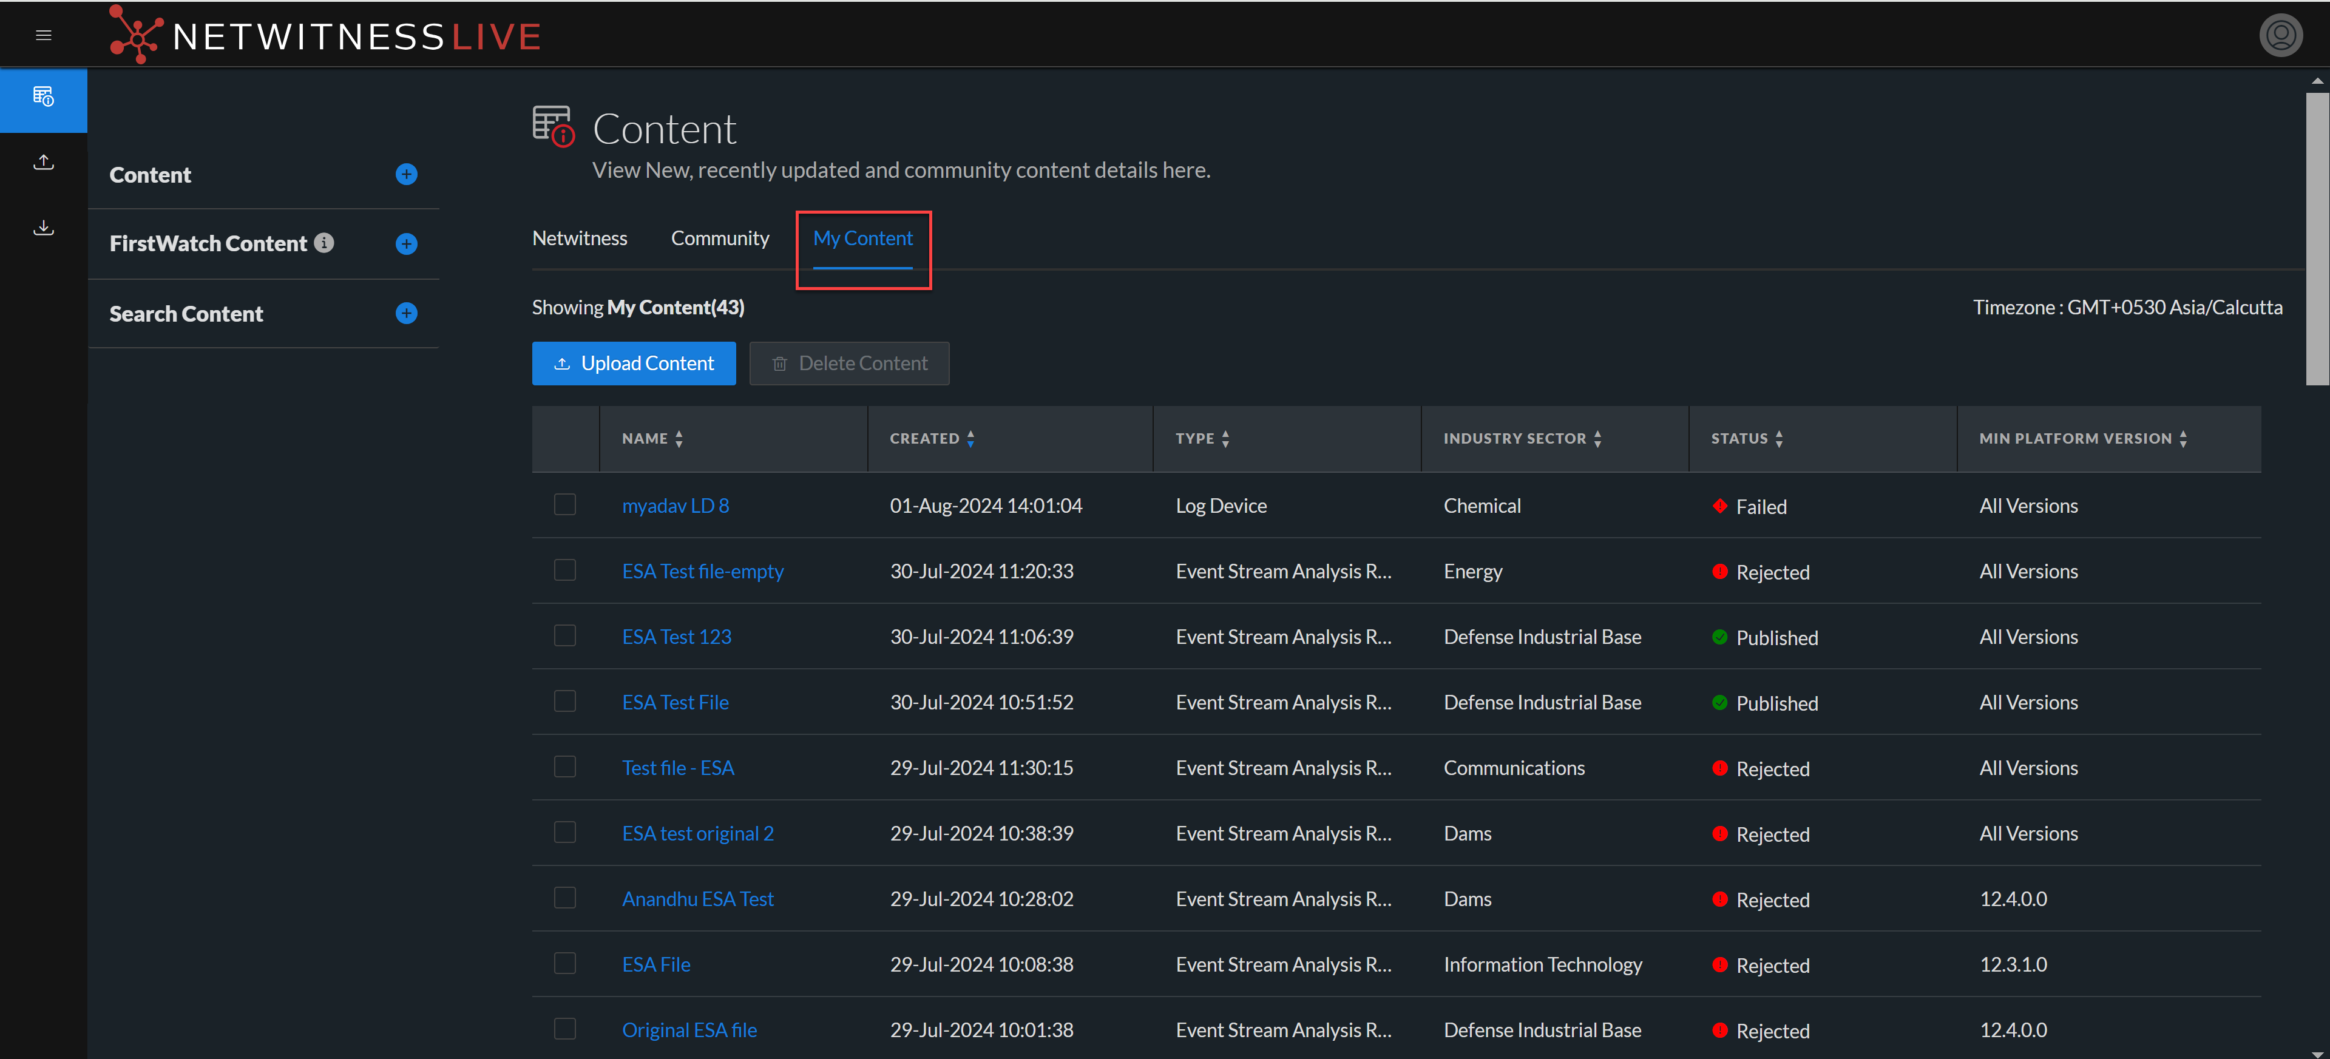
Task: Click the vertical page scrollbar
Action: click(x=2317, y=240)
